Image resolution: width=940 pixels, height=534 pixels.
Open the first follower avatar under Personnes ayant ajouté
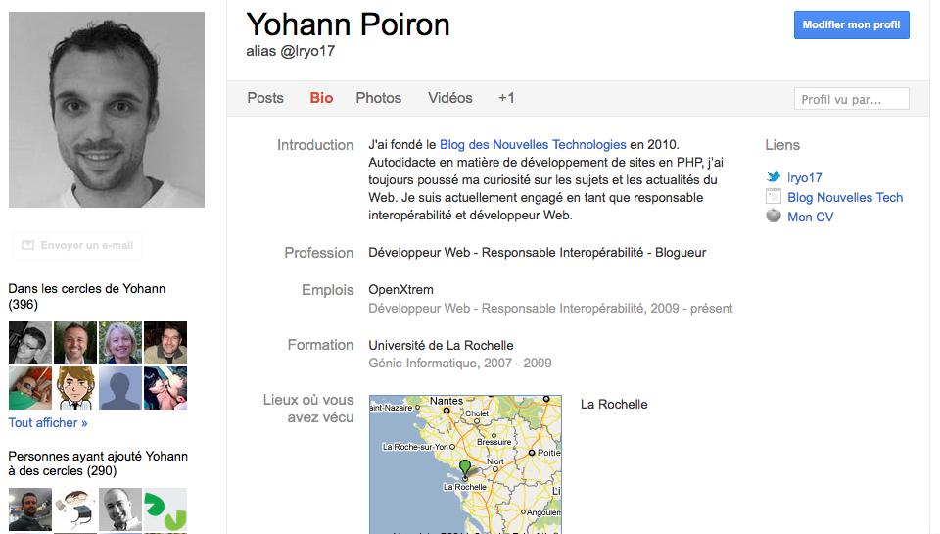pyautogui.click(x=30, y=510)
